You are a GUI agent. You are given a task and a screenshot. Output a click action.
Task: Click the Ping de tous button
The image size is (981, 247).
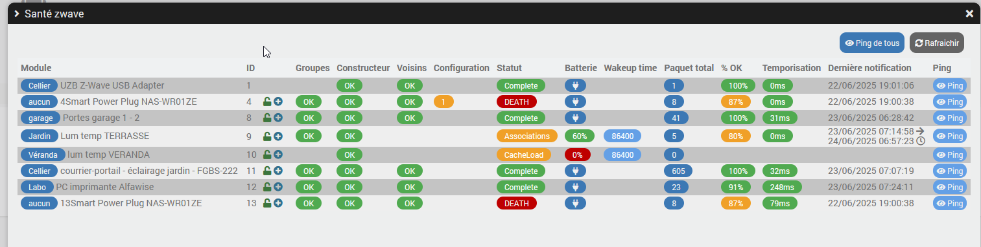pyautogui.click(x=872, y=43)
